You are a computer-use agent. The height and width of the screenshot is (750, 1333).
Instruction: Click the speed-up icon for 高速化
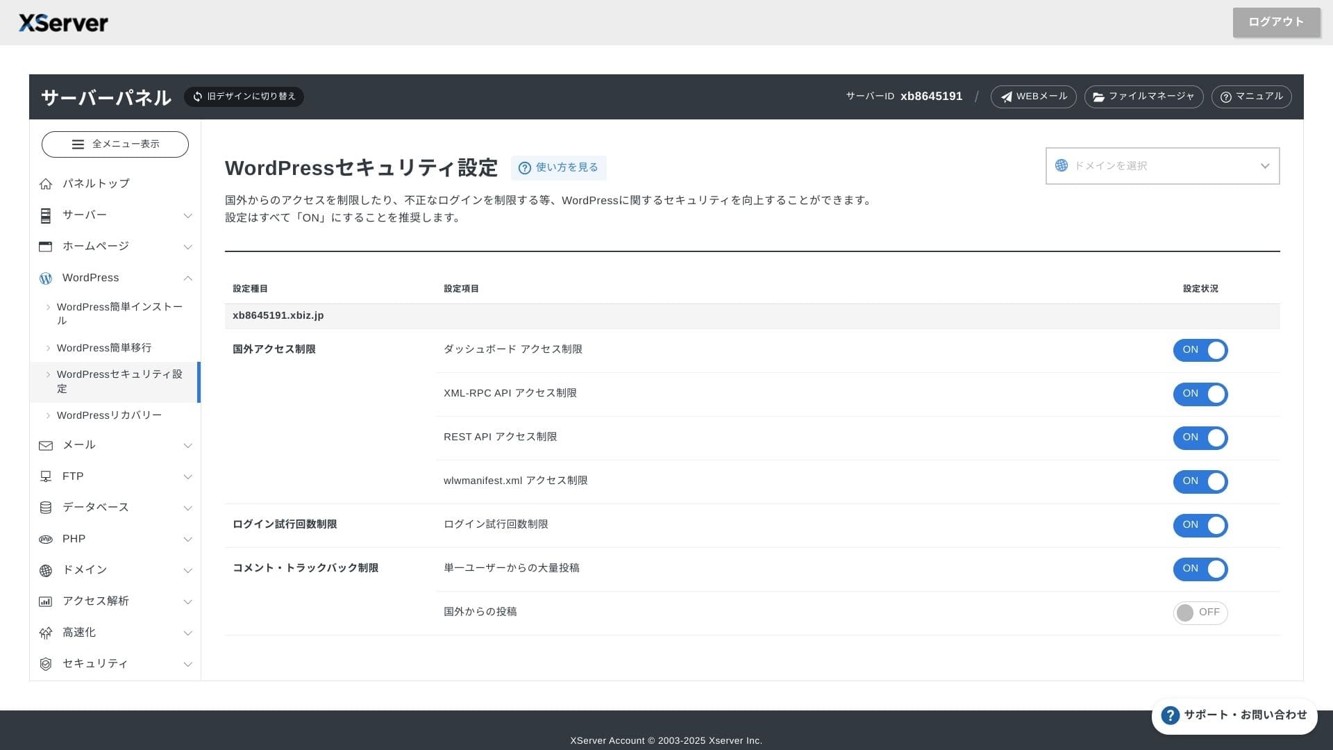[x=46, y=633]
